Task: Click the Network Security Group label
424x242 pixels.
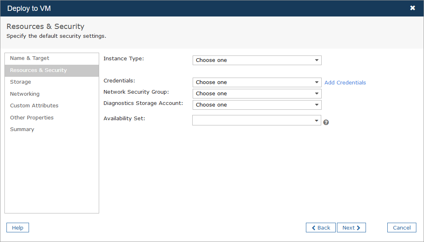Action: (136, 92)
